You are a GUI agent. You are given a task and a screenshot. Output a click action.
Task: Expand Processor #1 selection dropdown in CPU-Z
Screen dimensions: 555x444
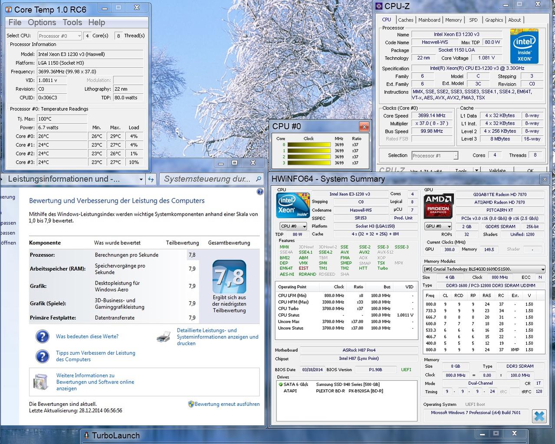point(435,155)
